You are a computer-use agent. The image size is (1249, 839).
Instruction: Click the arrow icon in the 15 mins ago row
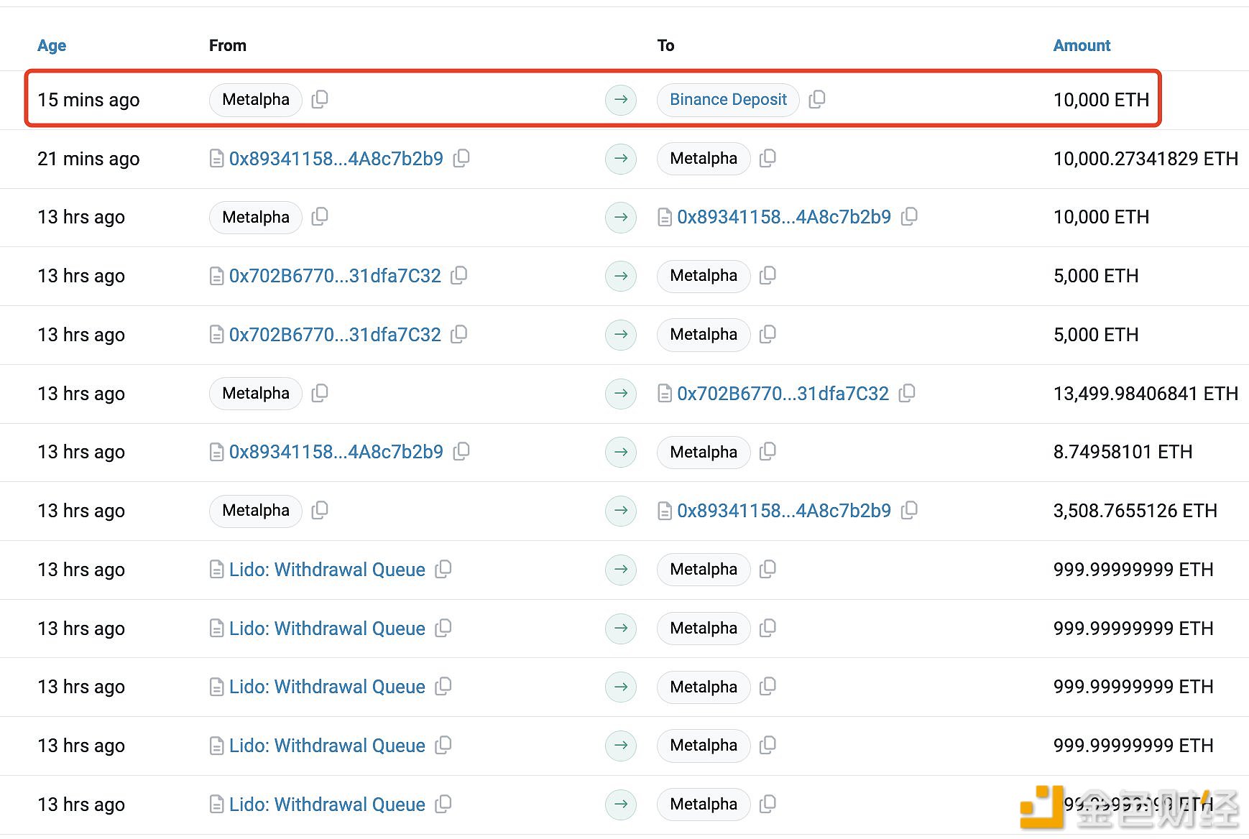621,99
